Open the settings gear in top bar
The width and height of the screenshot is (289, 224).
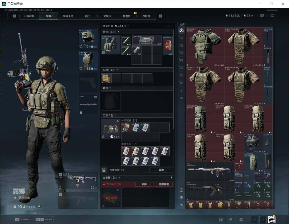click(x=272, y=16)
